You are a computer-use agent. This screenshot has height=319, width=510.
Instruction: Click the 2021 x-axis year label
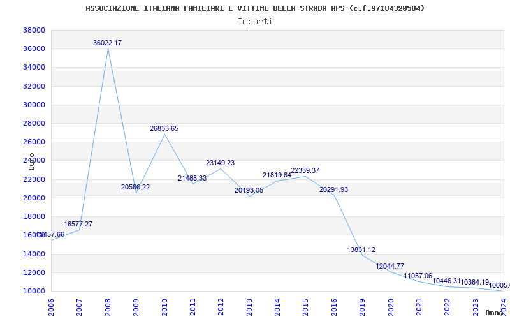click(x=419, y=307)
